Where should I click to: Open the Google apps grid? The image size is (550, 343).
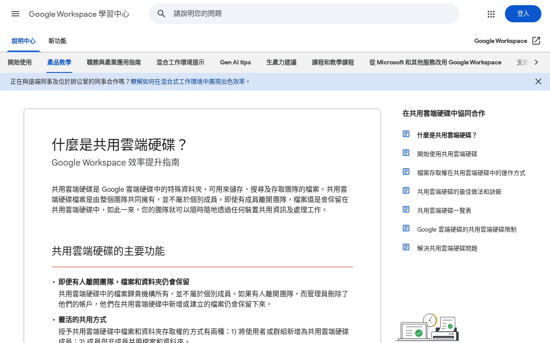point(491,14)
